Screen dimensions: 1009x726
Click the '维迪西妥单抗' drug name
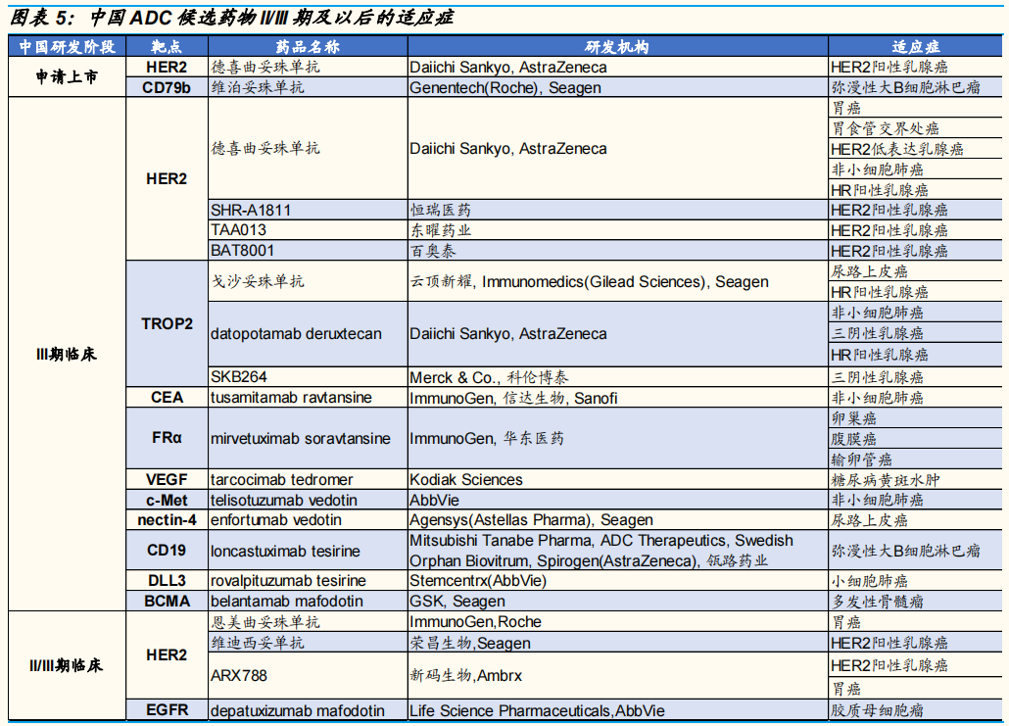258,643
